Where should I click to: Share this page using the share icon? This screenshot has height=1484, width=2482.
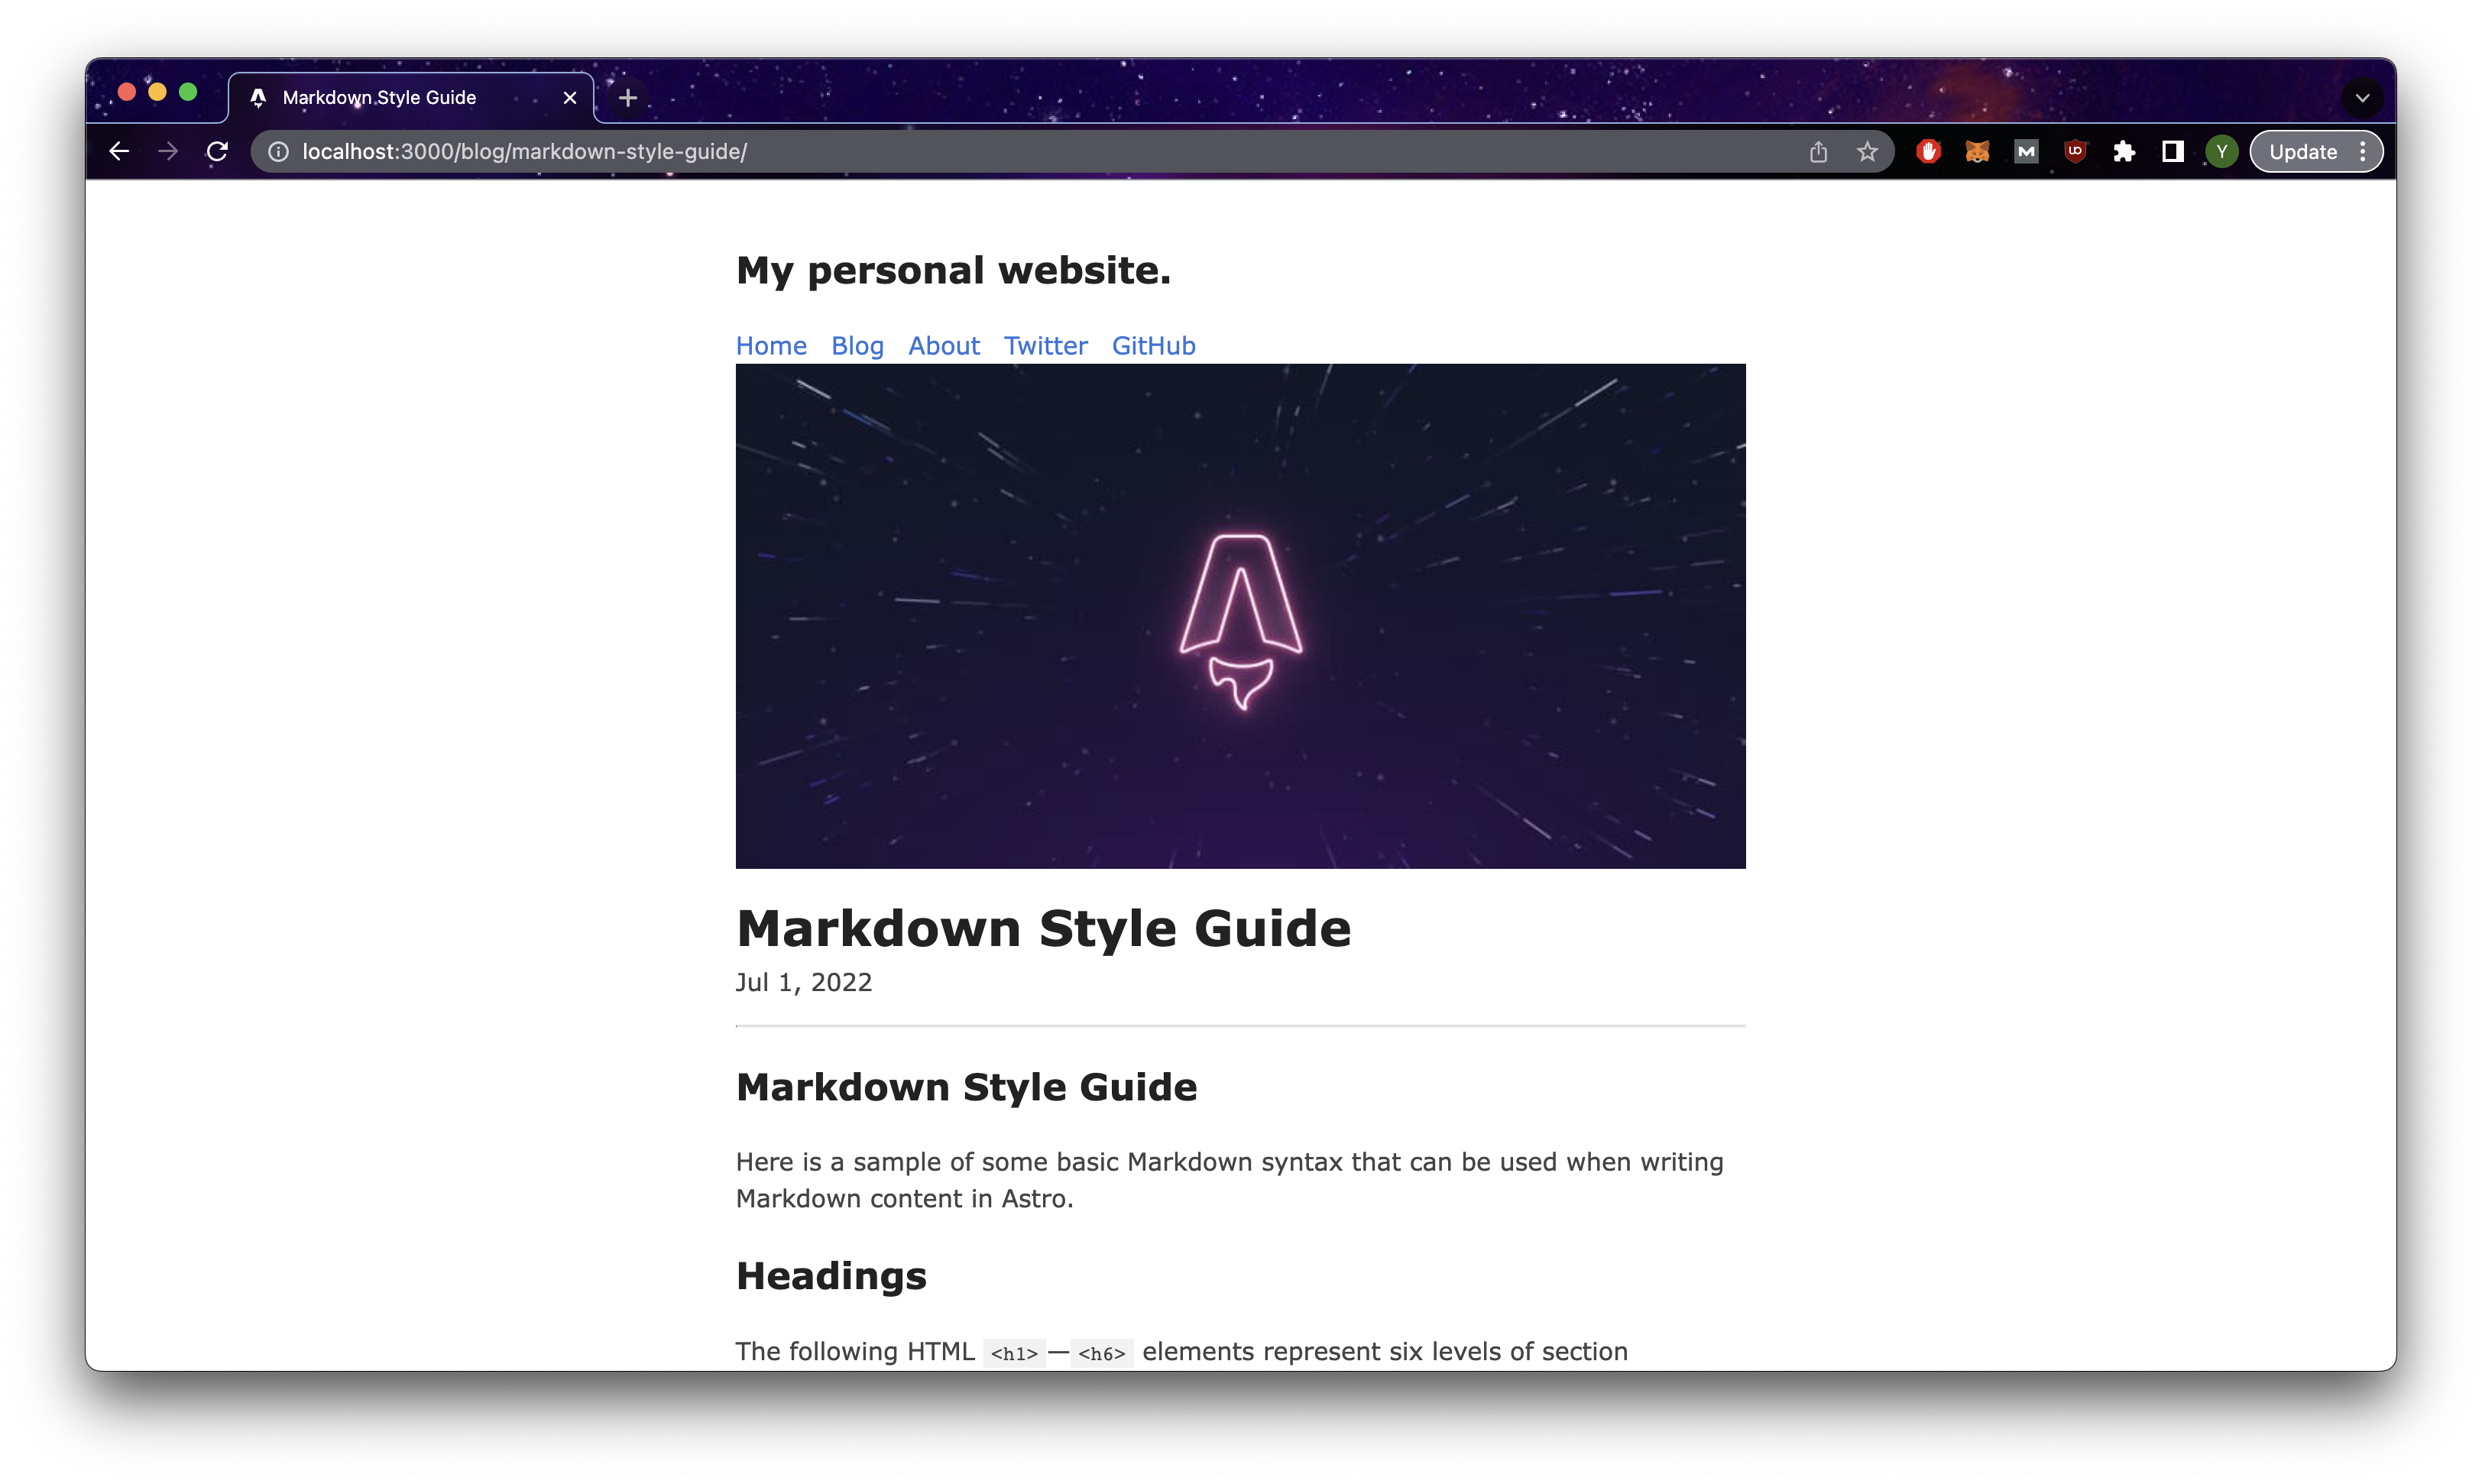1818,152
